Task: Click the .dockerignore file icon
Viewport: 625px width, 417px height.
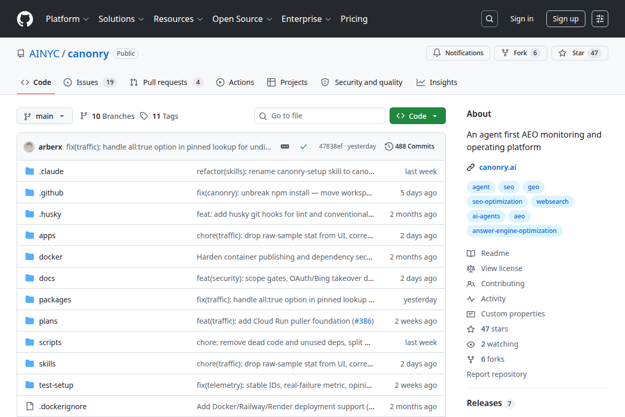Action: point(30,406)
